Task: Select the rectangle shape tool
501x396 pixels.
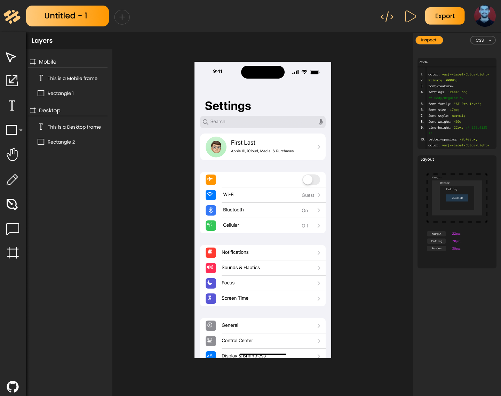Action: (x=12, y=130)
